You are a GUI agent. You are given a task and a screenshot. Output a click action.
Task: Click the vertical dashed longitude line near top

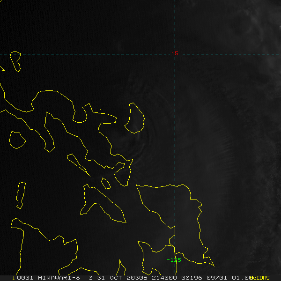pyautogui.click(x=175, y=23)
